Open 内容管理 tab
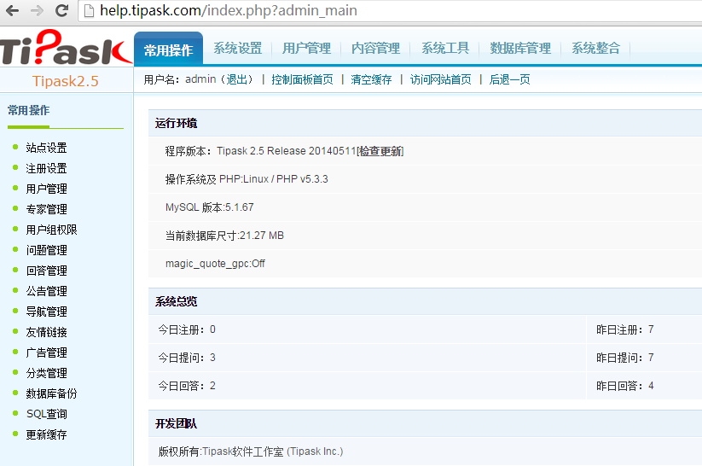 (x=375, y=48)
